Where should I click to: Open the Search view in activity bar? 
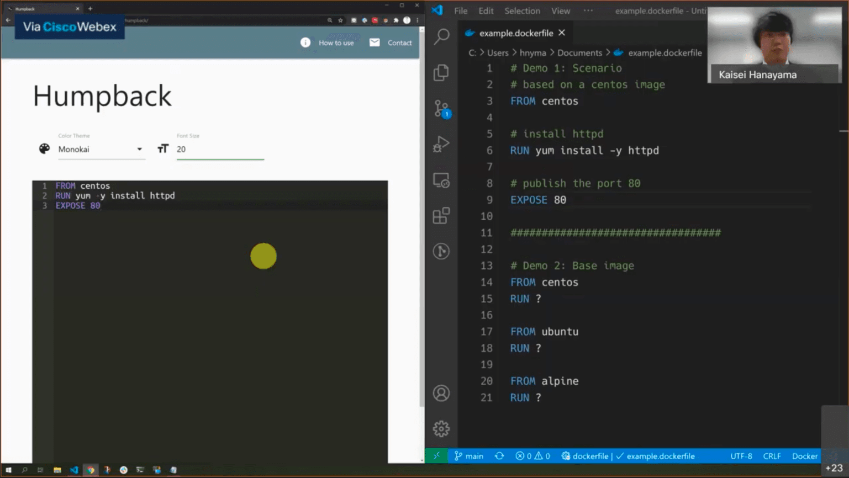(x=441, y=37)
